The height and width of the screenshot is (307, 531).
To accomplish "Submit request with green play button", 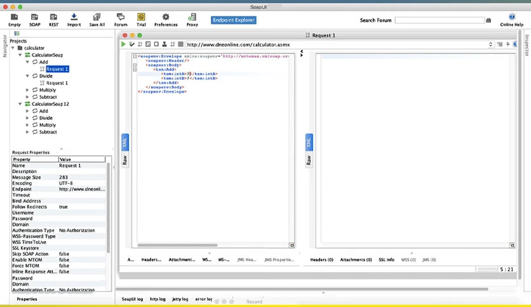I will coord(123,44).
